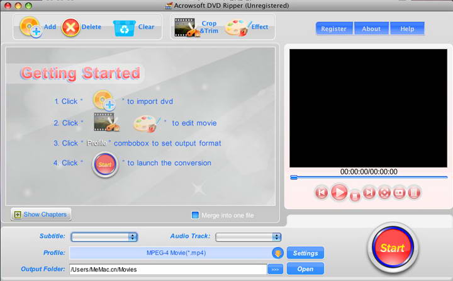Click the palette icon in Getting Started
Image resolution: width=453 pixels, height=281 pixels.
[x=147, y=123]
